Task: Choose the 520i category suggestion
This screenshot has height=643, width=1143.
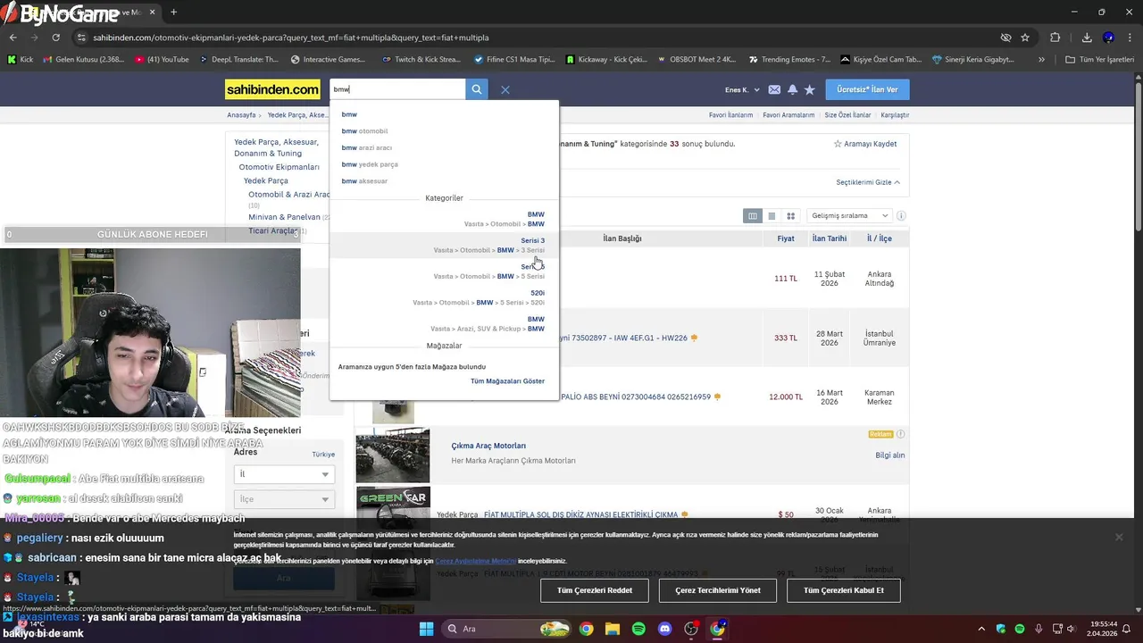Action: coord(444,297)
